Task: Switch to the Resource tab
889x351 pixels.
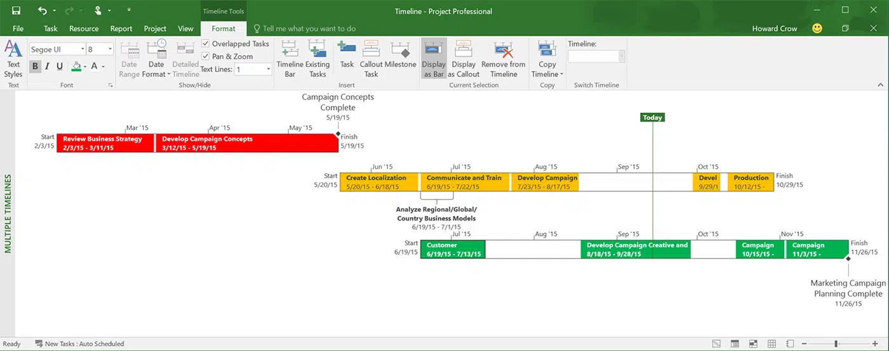Action: point(84,29)
